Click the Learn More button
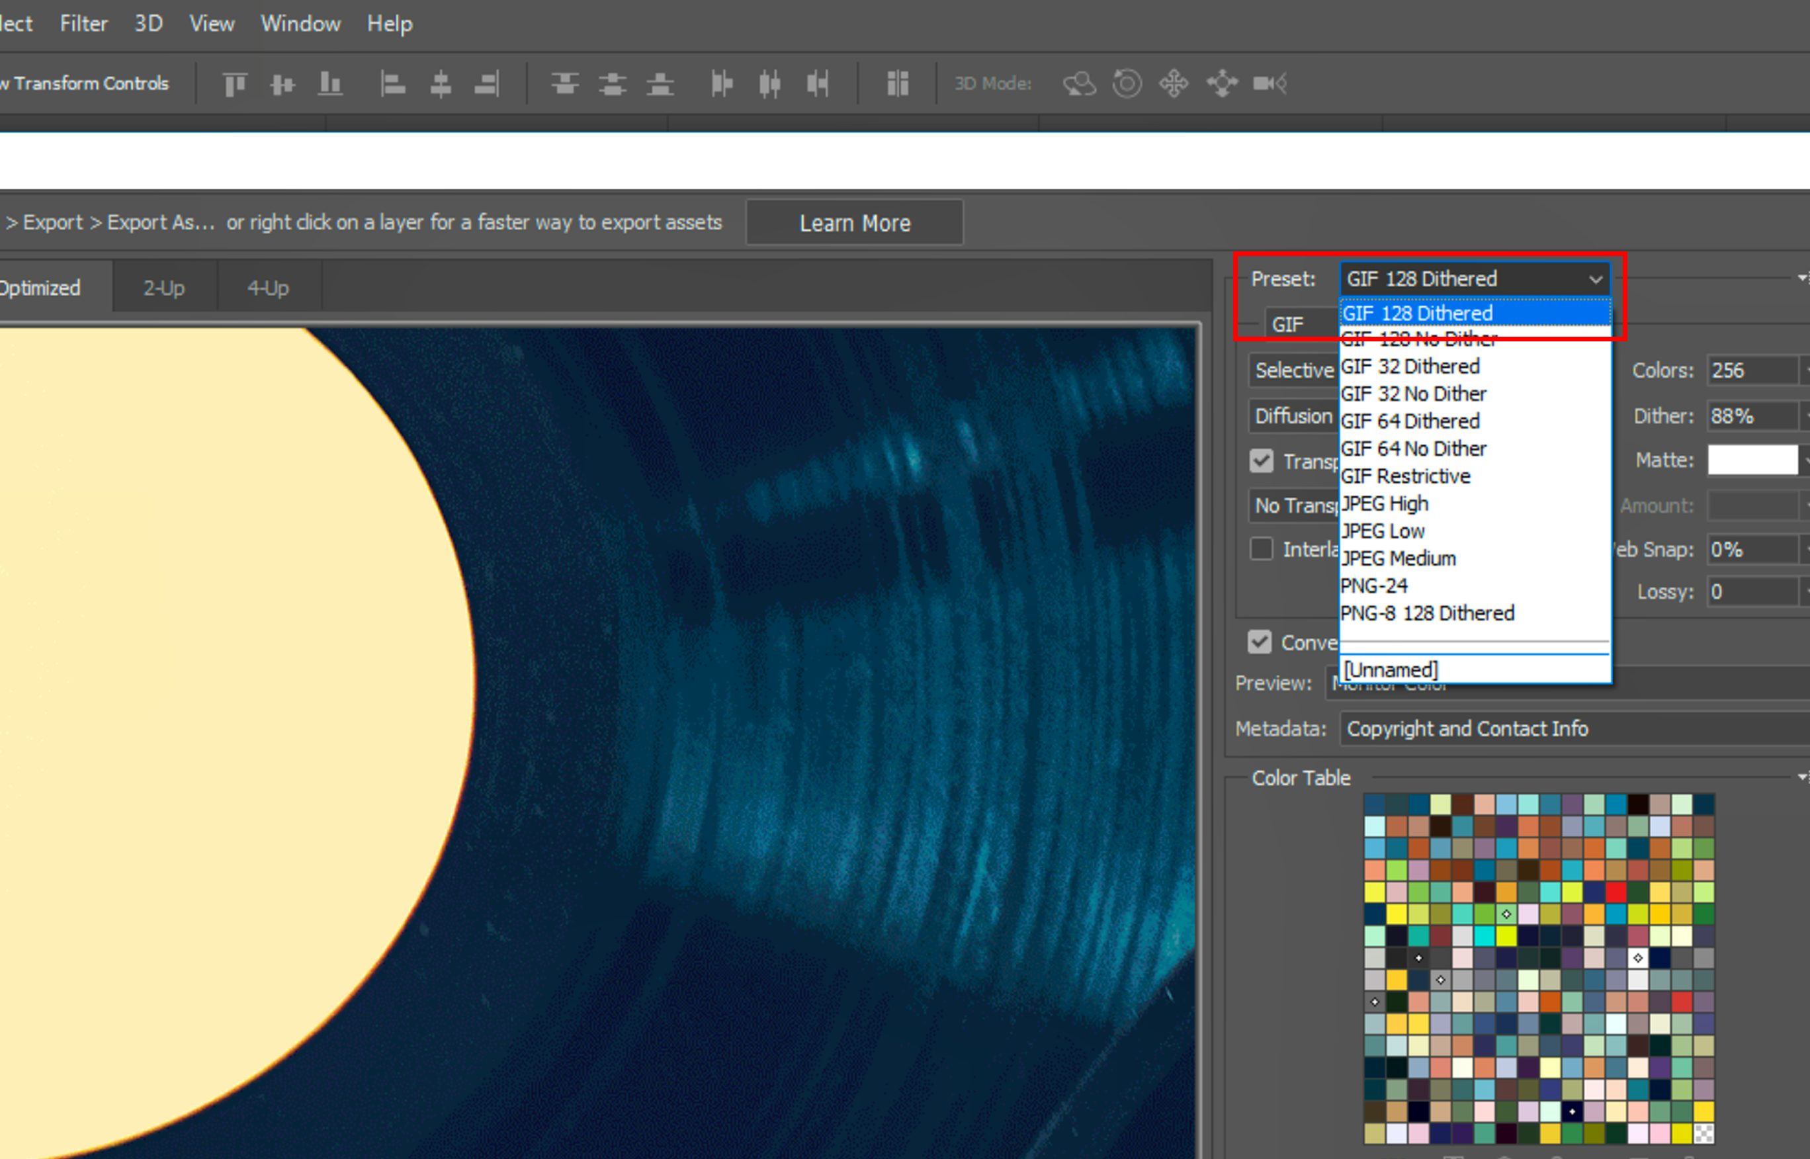This screenshot has height=1159, width=1810. coord(854,223)
